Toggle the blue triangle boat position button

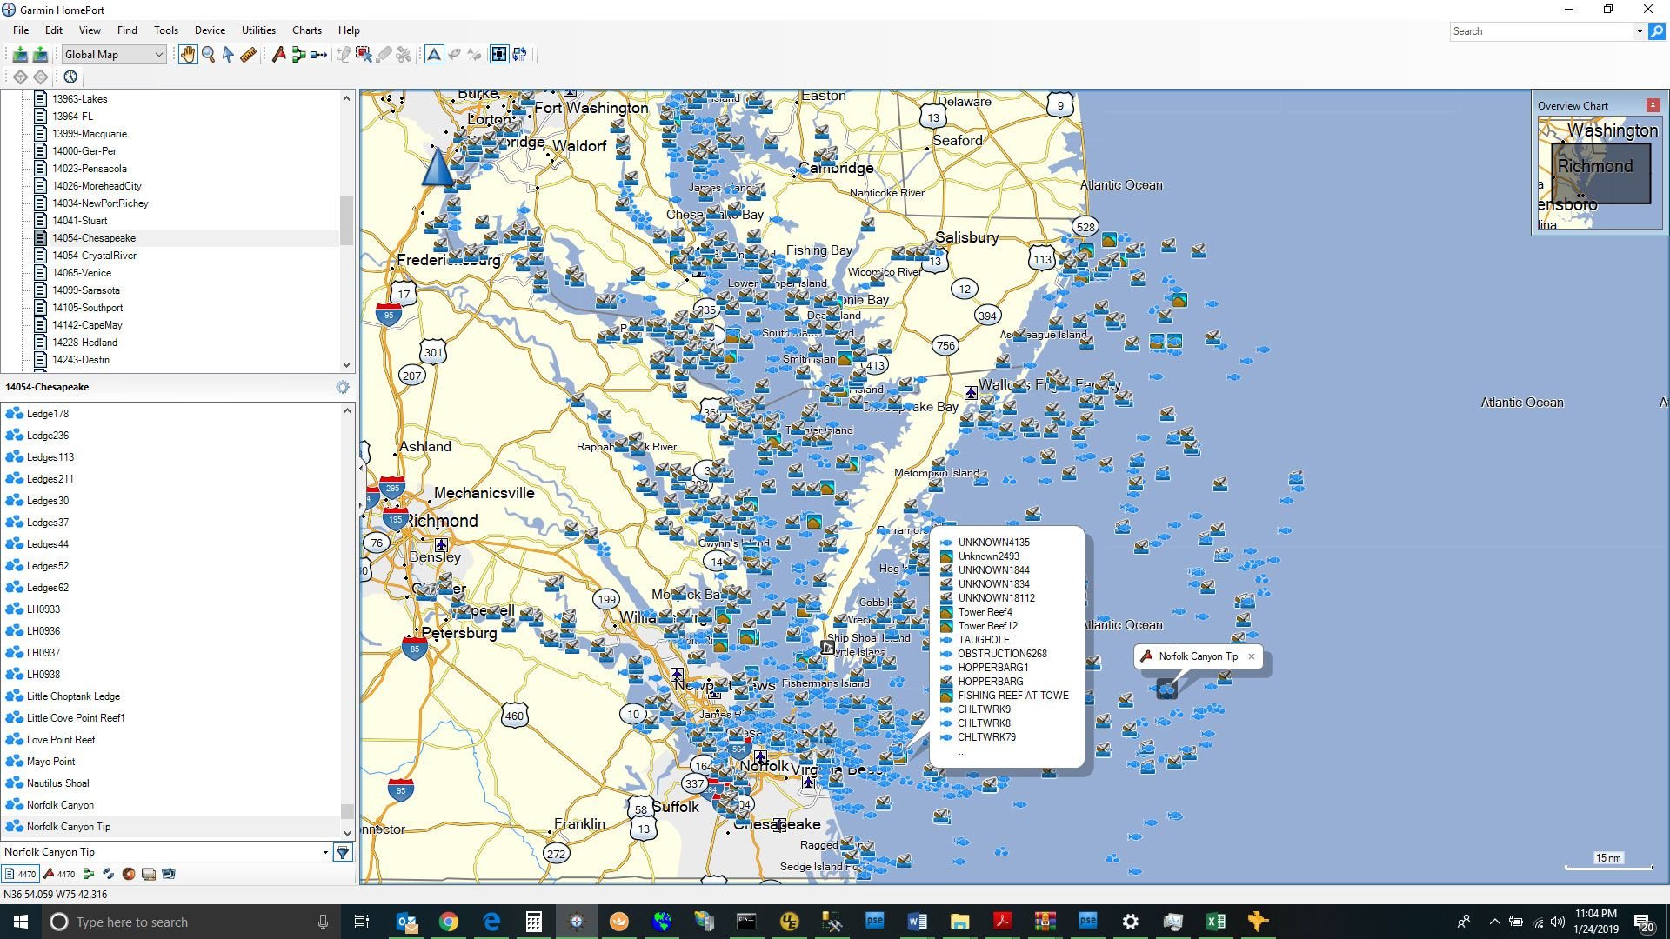pos(434,55)
